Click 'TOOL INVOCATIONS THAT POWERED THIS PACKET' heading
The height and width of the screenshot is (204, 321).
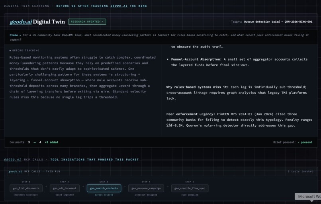(x=94, y=159)
